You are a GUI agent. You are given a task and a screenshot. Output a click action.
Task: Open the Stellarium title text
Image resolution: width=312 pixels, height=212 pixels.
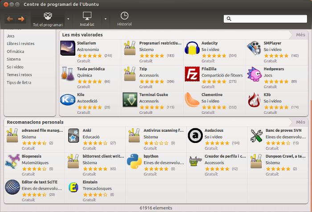[x=86, y=43]
